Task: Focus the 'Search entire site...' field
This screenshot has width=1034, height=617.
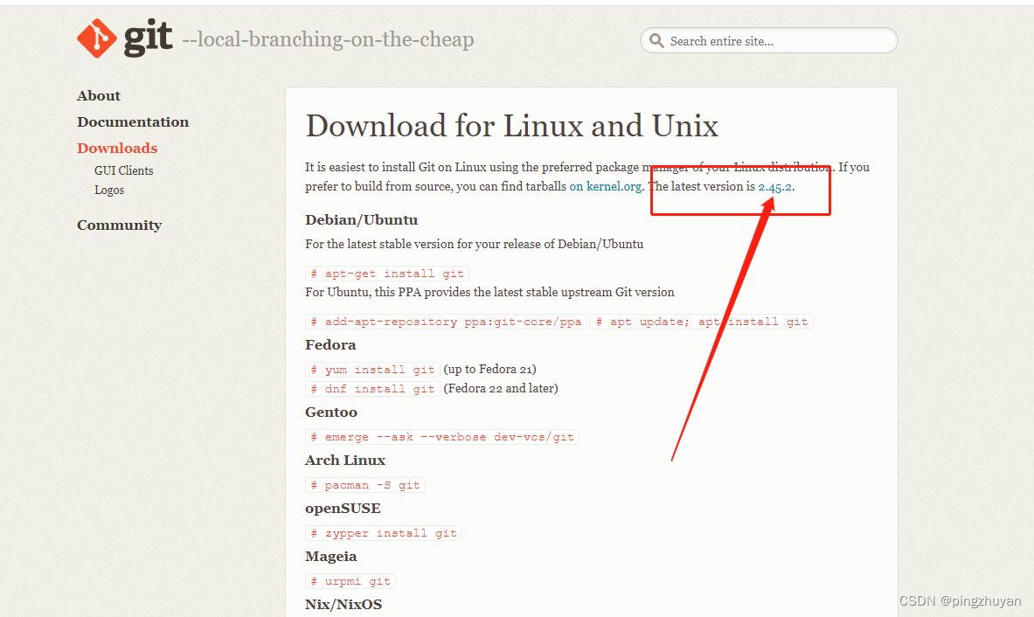Action: 769,40
